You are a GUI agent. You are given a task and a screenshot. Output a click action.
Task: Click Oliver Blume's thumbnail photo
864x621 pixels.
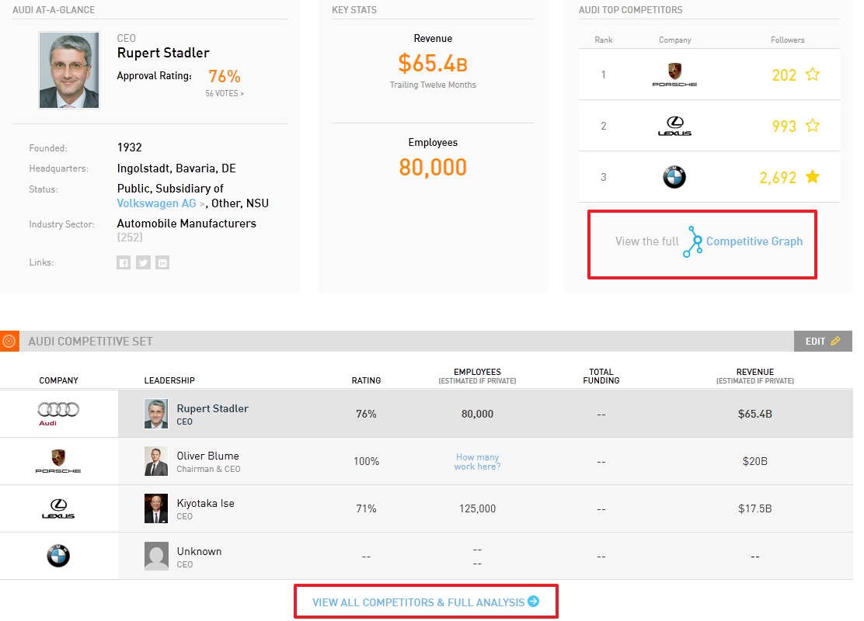coord(156,461)
